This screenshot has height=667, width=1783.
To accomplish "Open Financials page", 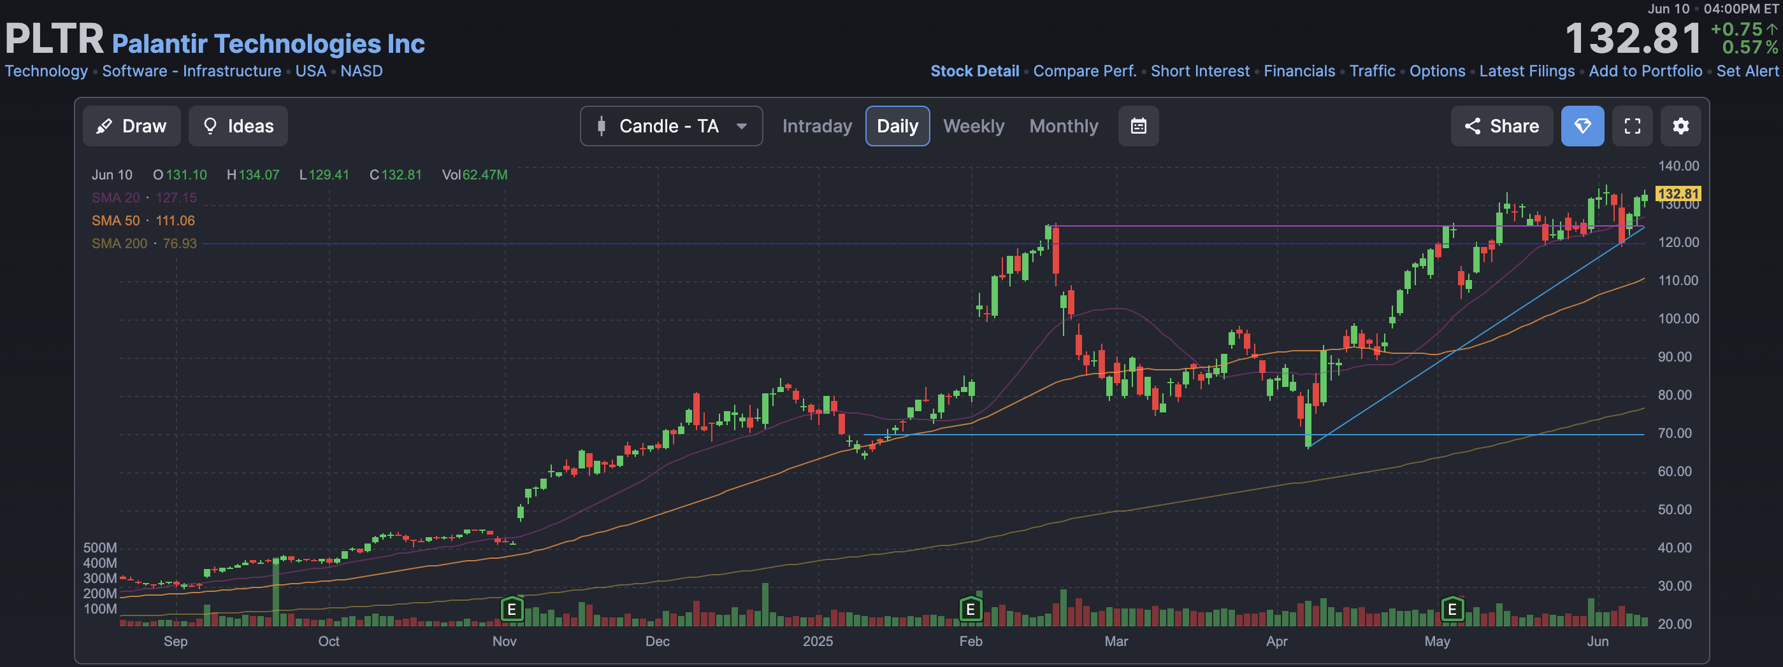I will 1299,71.
